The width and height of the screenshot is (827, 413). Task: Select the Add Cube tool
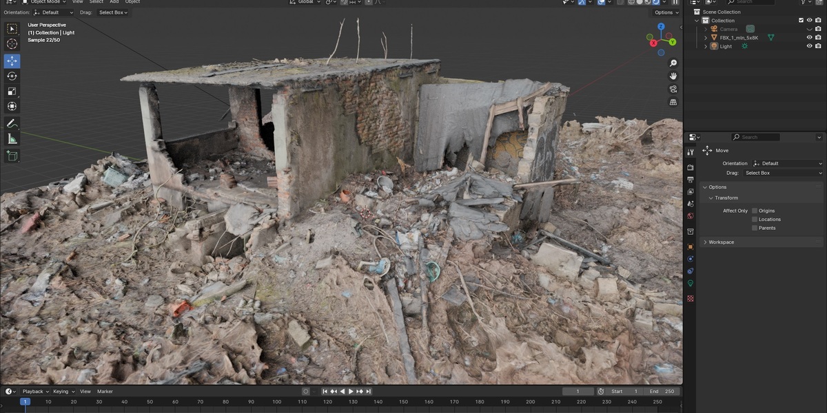[x=12, y=156]
